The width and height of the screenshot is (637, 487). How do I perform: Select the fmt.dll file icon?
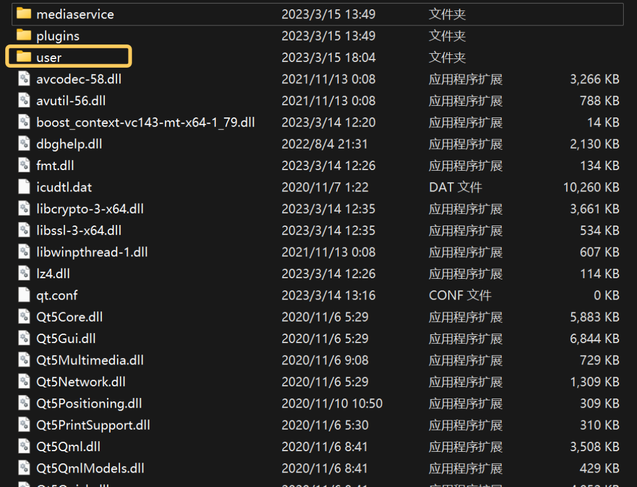point(24,165)
